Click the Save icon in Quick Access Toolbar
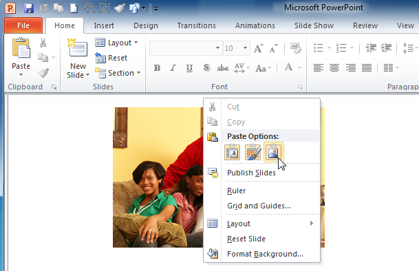 29,8
